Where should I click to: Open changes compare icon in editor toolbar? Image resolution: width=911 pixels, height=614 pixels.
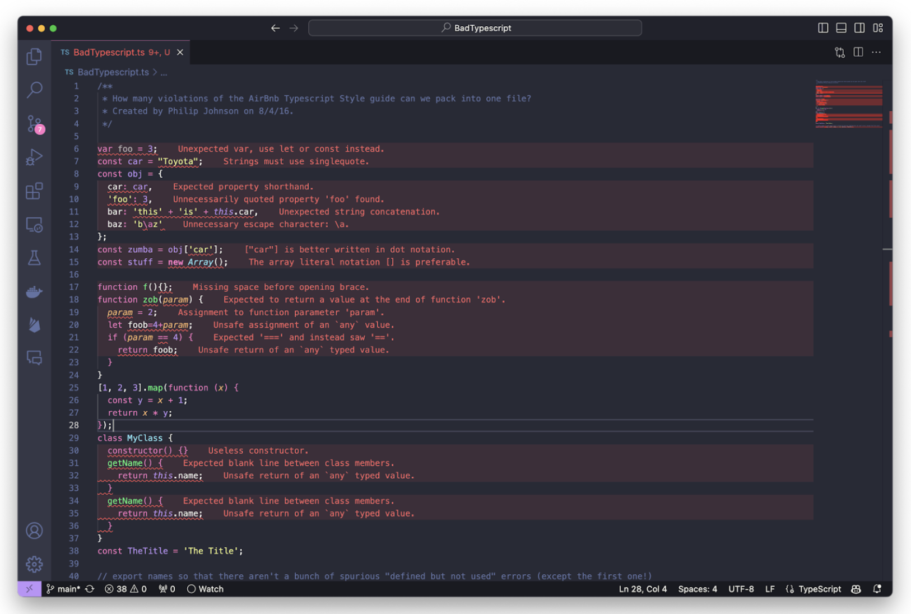840,52
